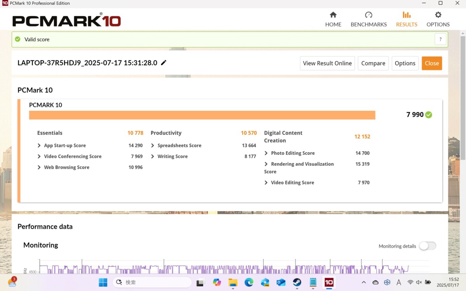Screen dimensions: 466x291
Task: Click the green checkmark beside 7 990
Action: coord(429,115)
